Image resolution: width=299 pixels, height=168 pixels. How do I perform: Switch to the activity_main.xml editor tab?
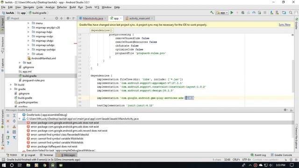point(139,18)
